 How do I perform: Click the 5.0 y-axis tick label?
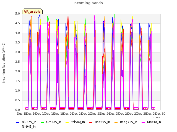(x=17, y=14)
